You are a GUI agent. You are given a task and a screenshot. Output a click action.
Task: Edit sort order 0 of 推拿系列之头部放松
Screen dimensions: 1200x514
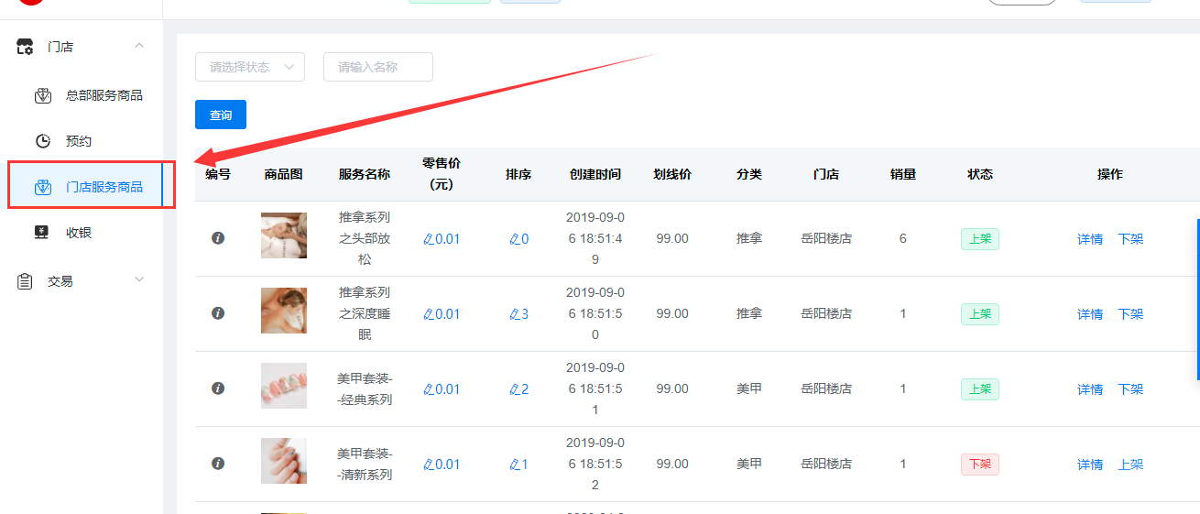[518, 239]
